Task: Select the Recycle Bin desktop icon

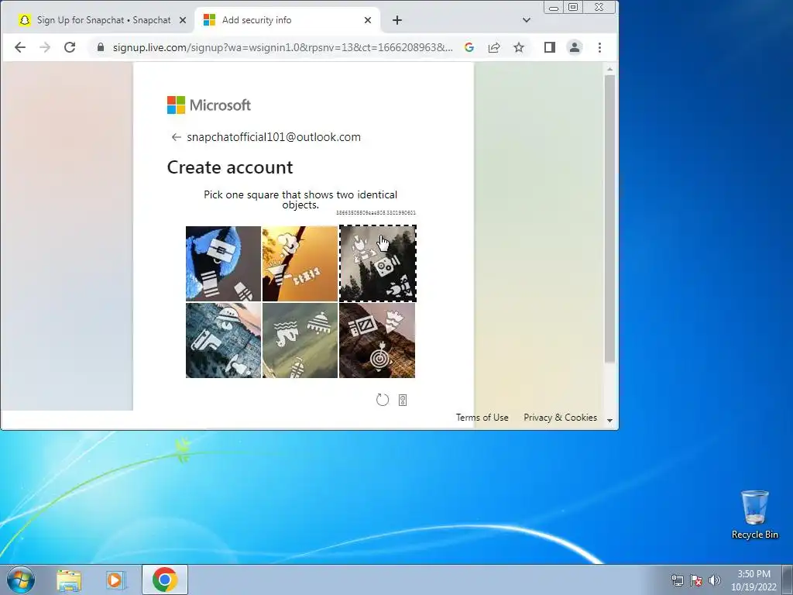Action: click(x=754, y=515)
